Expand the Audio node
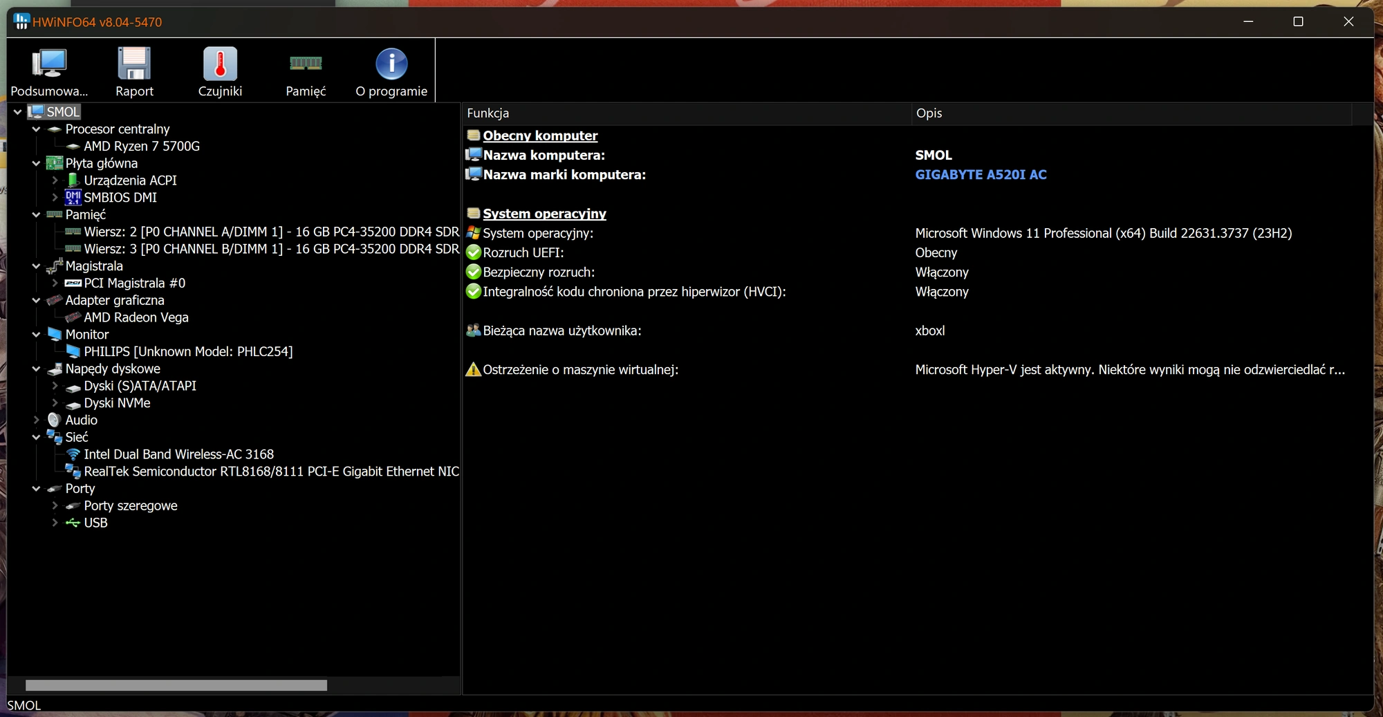 (x=36, y=420)
